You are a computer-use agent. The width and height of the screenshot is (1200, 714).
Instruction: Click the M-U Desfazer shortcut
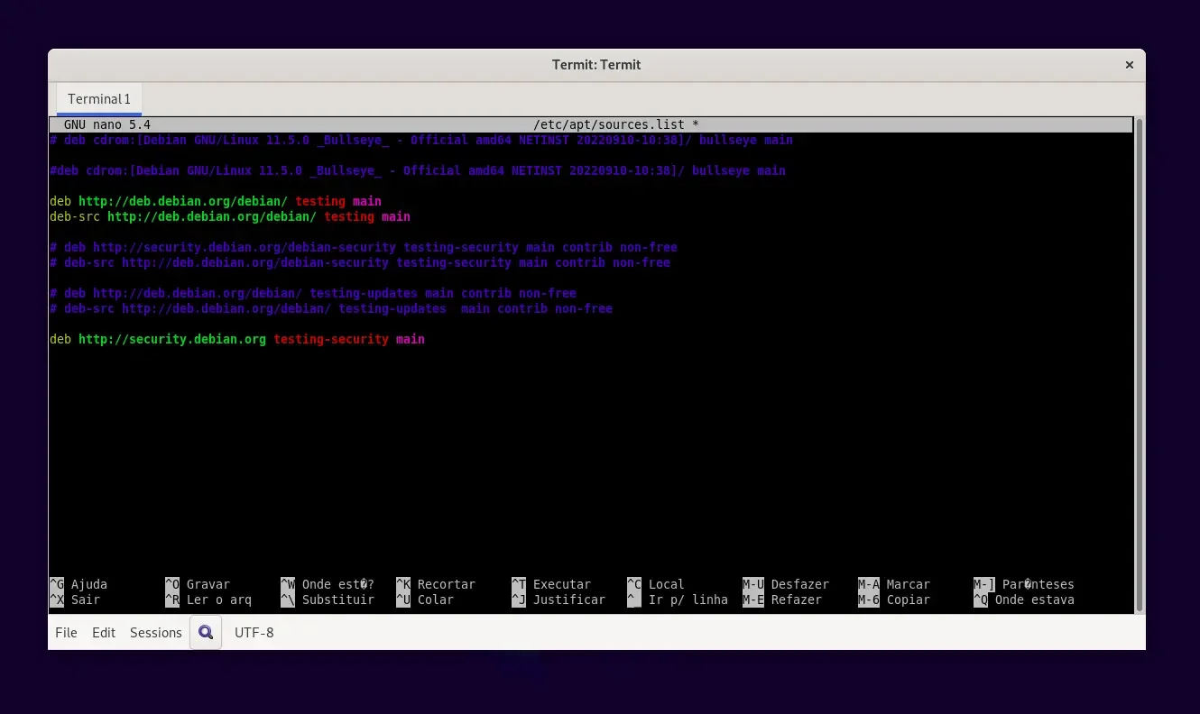[x=786, y=584]
